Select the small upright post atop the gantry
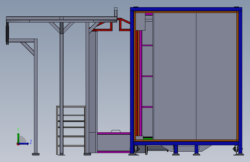The image size is (250, 162). (116, 12)
